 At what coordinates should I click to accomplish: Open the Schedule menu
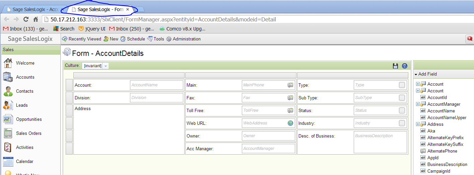click(133, 39)
